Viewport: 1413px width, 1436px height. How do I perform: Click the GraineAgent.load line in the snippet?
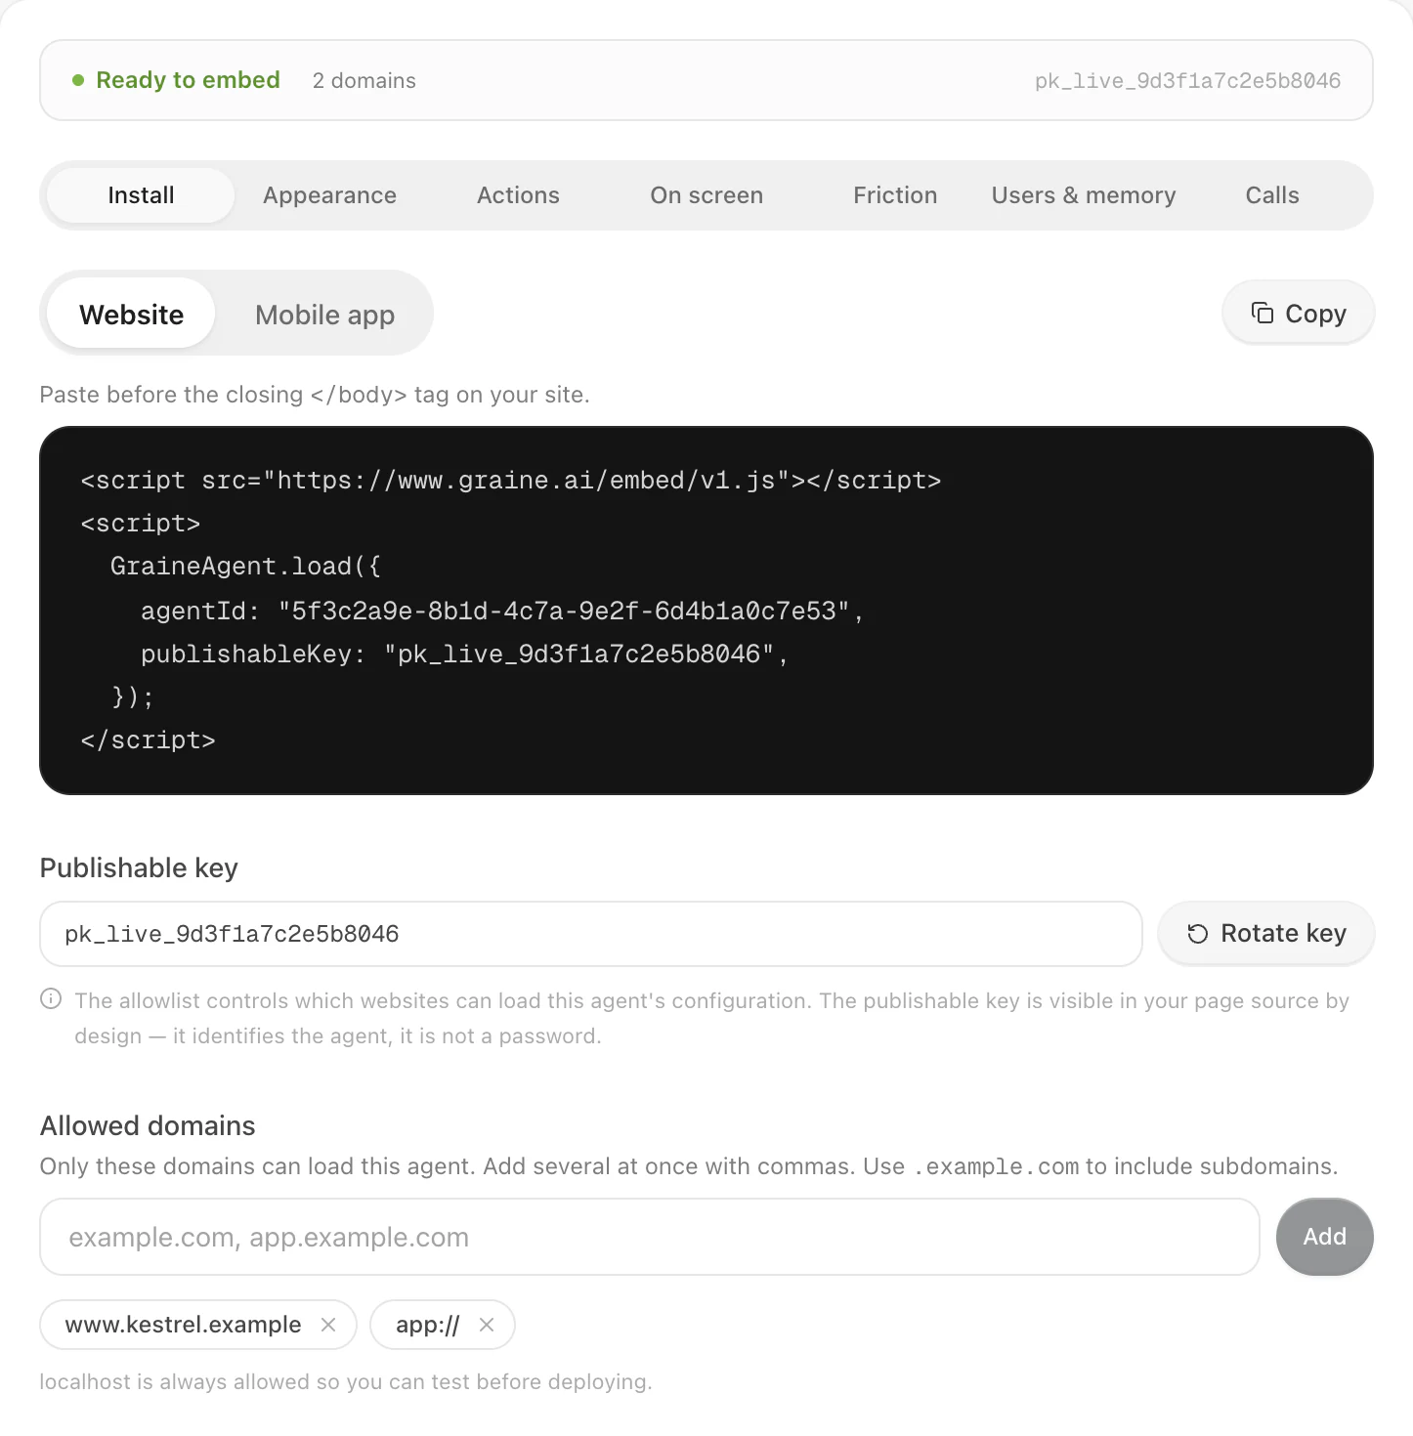pyautogui.click(x=245, y=567)
